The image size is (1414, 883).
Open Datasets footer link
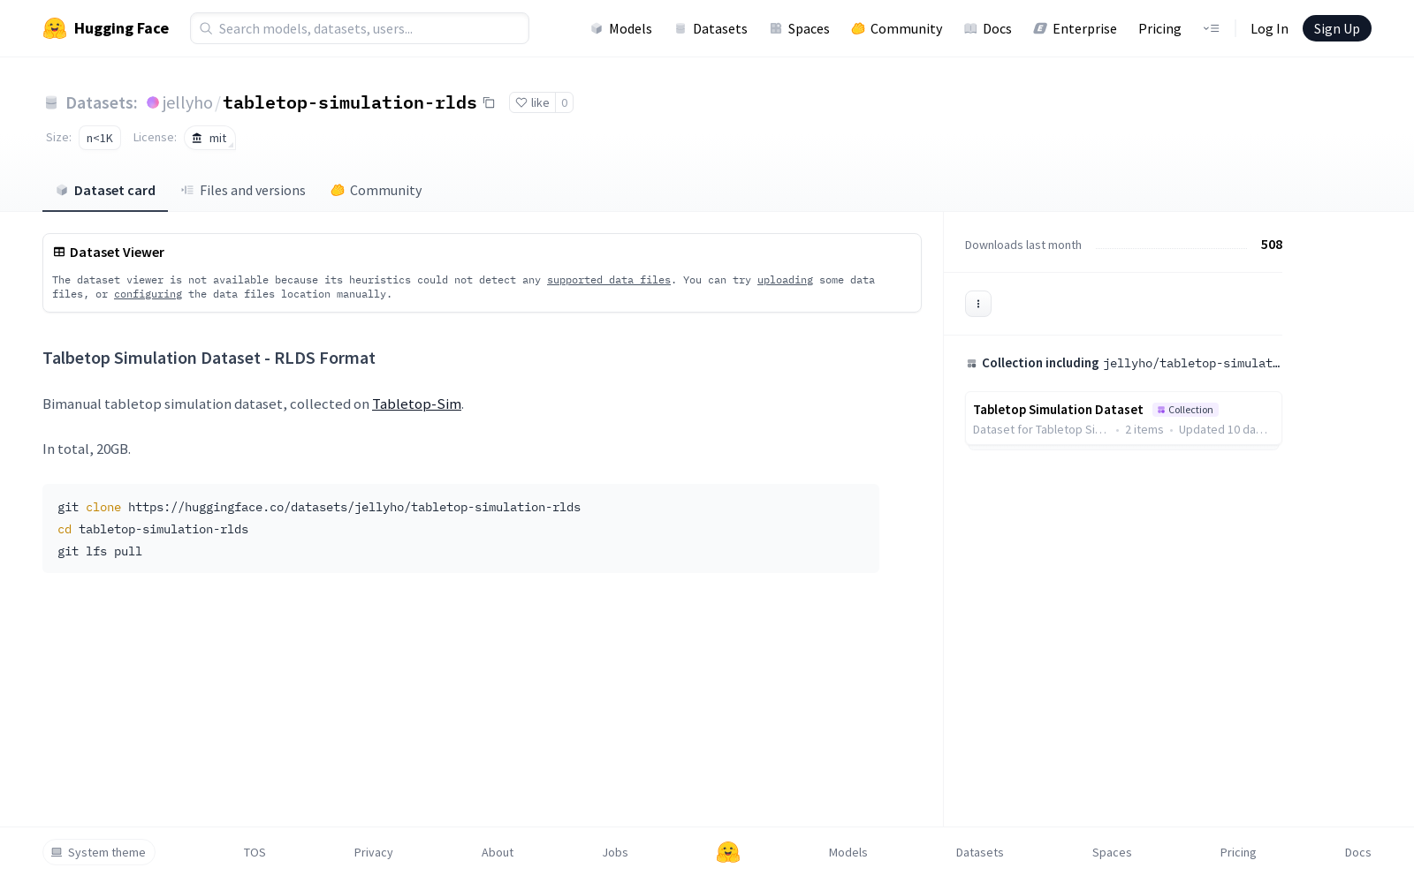(980, 852)
